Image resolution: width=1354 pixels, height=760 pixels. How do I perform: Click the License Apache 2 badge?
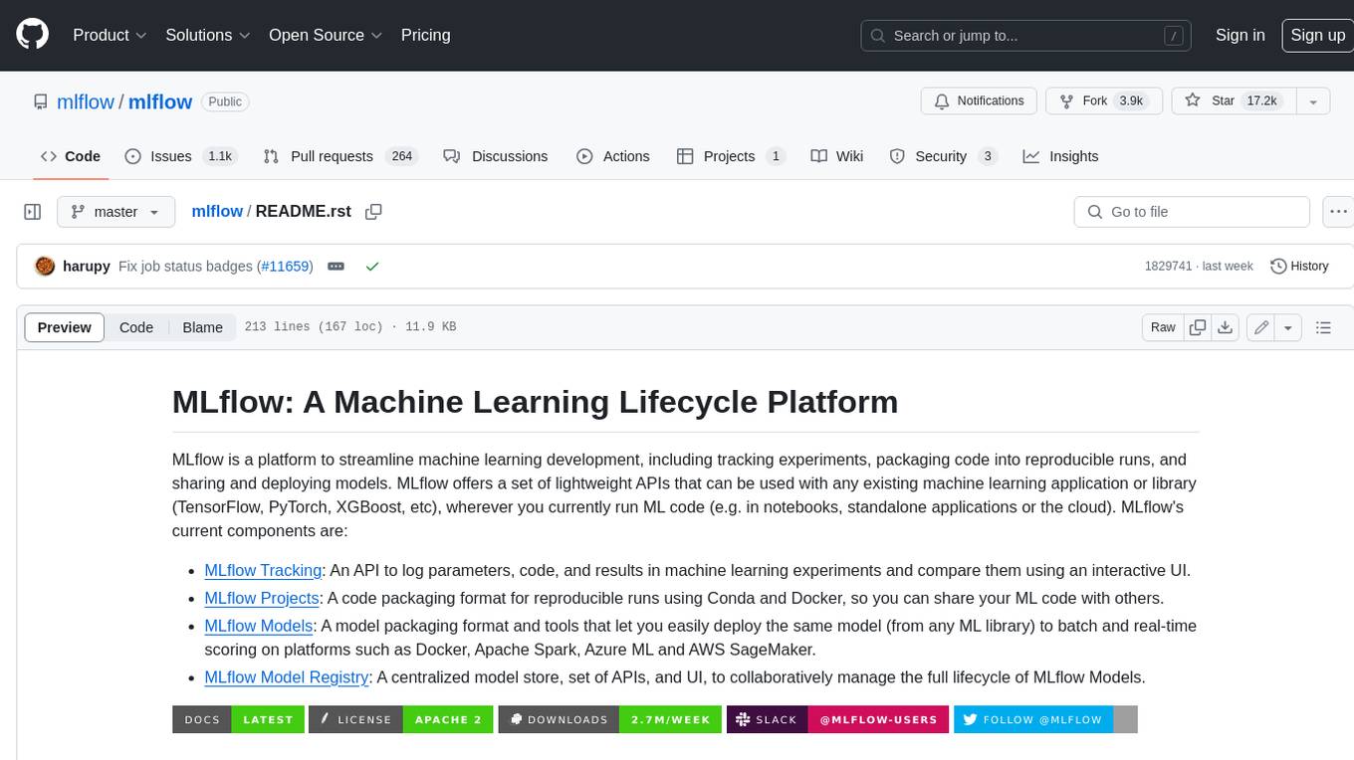click(401, 719)
